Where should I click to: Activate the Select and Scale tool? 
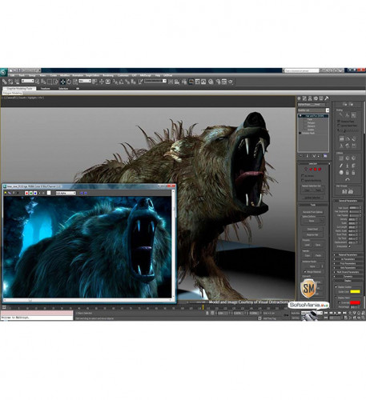pyautogui.click(x=75, y=82)
